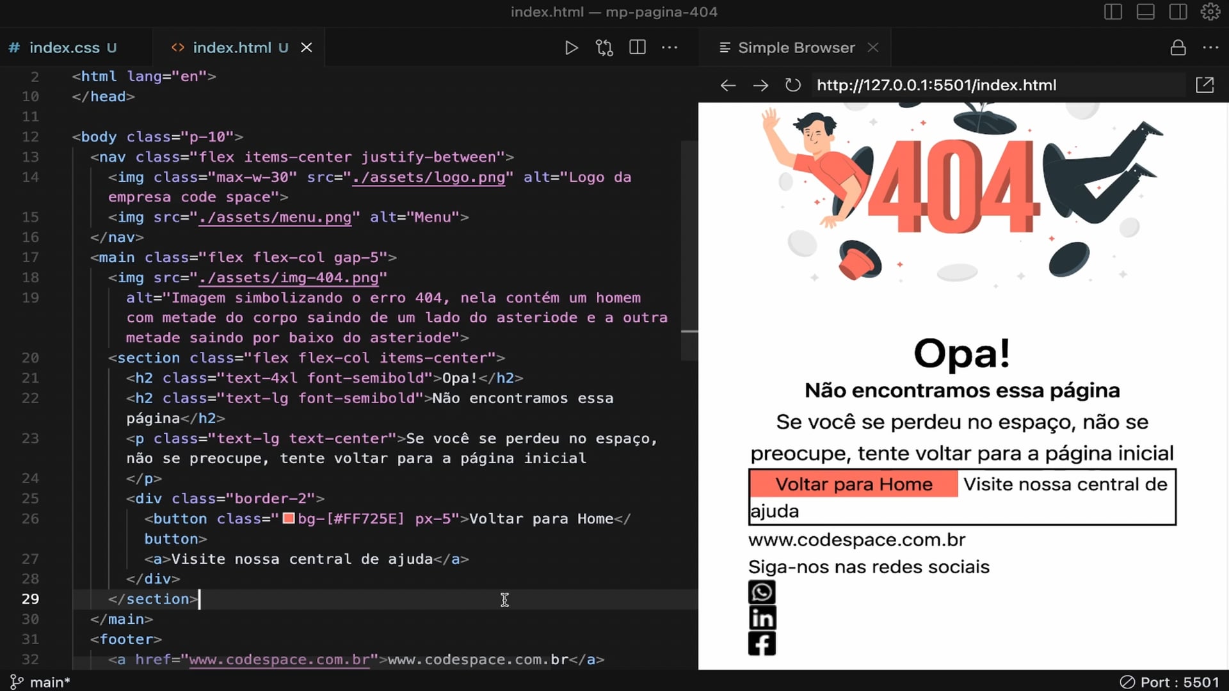Go forward in Simple Browser

[760, 85]
